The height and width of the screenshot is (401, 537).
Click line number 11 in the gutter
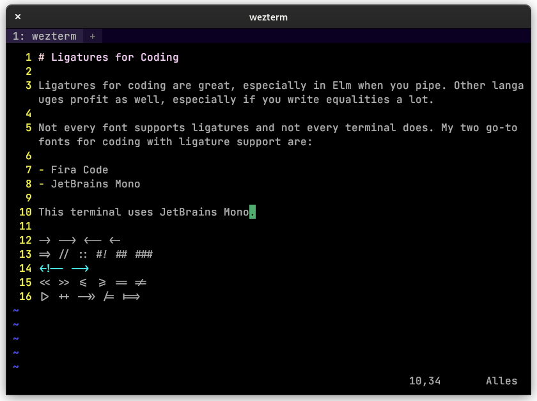pos(26,226)
